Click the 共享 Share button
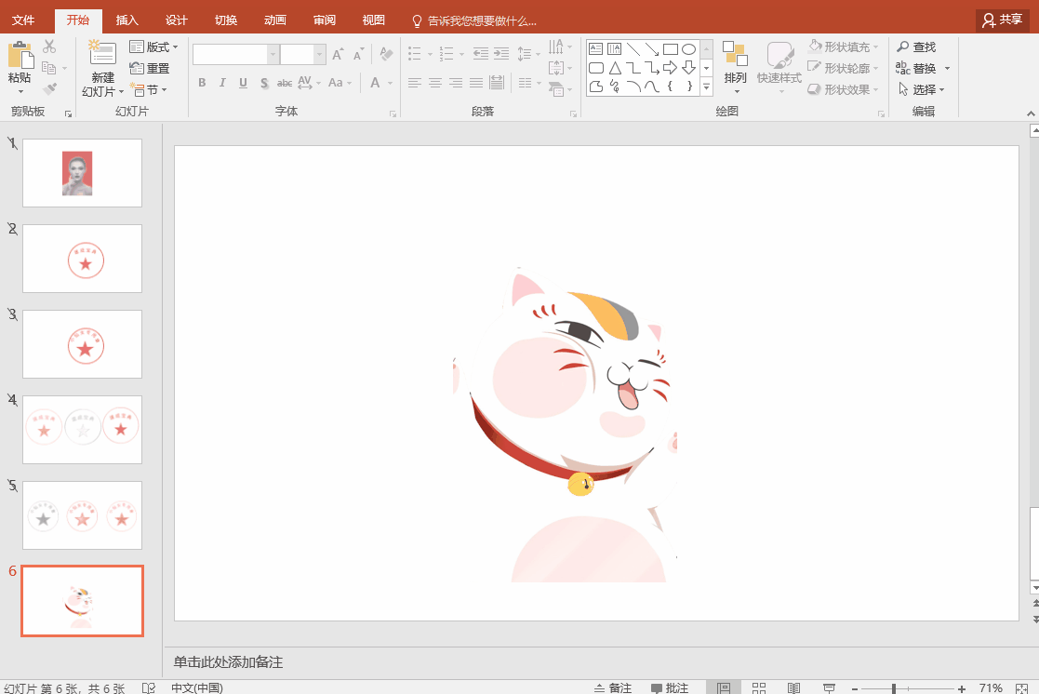Viewport: 1039px width, 694px height. point(1002,20)
